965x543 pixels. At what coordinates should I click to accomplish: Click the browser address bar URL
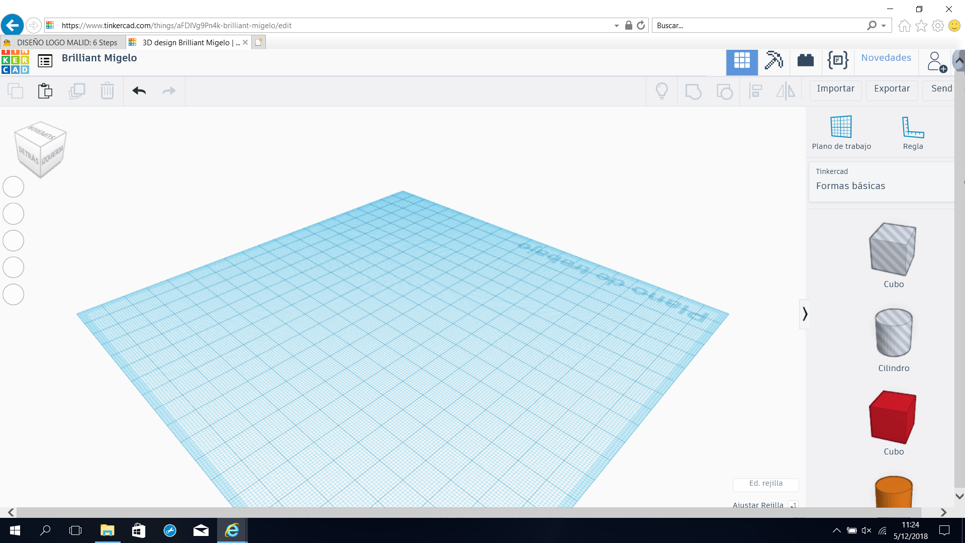pyautogui.click(x=176, y=26)
